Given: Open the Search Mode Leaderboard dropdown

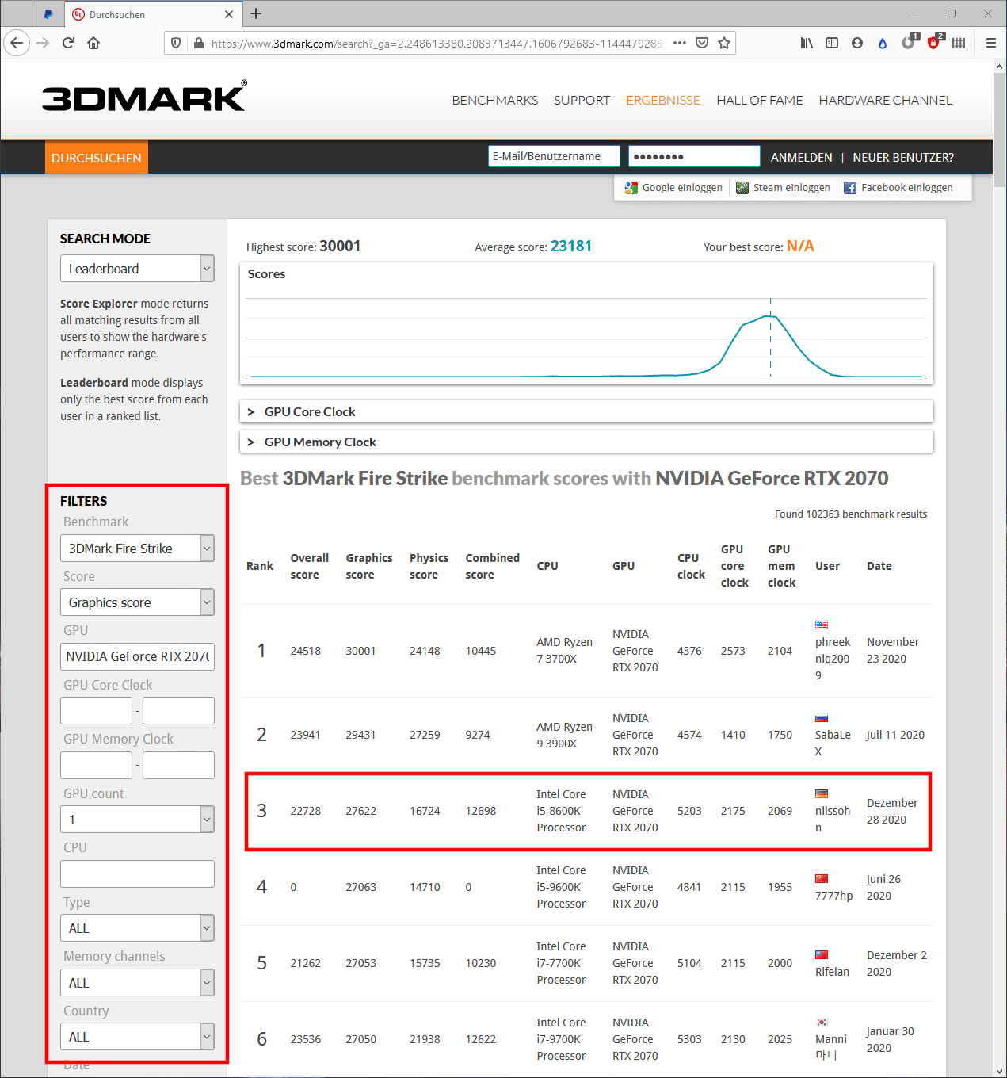Looking at the screenshot, I should pyautogui.click(x=137, y=269).
